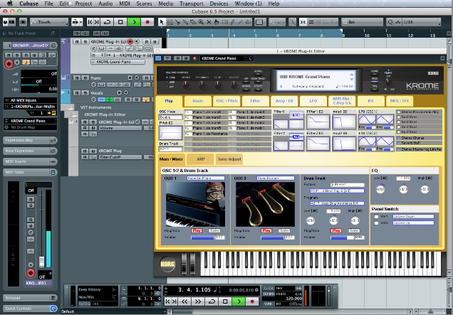
Task: Click Record in the bottom transport panel
Action: pyautogui.click(x=252, y=301)
